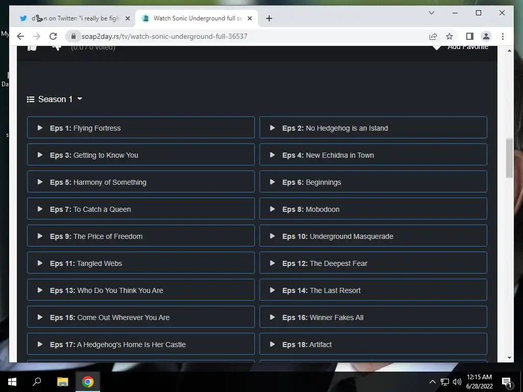Open the Chrome profile avatar
The width and height of the screenshot is (523, 392).
486,36
